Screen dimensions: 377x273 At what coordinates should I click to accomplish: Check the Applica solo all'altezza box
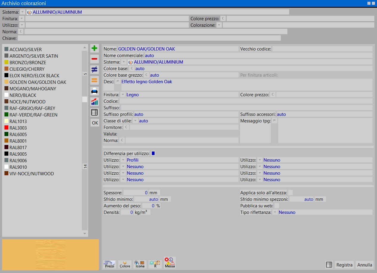(x=290, y=192)
